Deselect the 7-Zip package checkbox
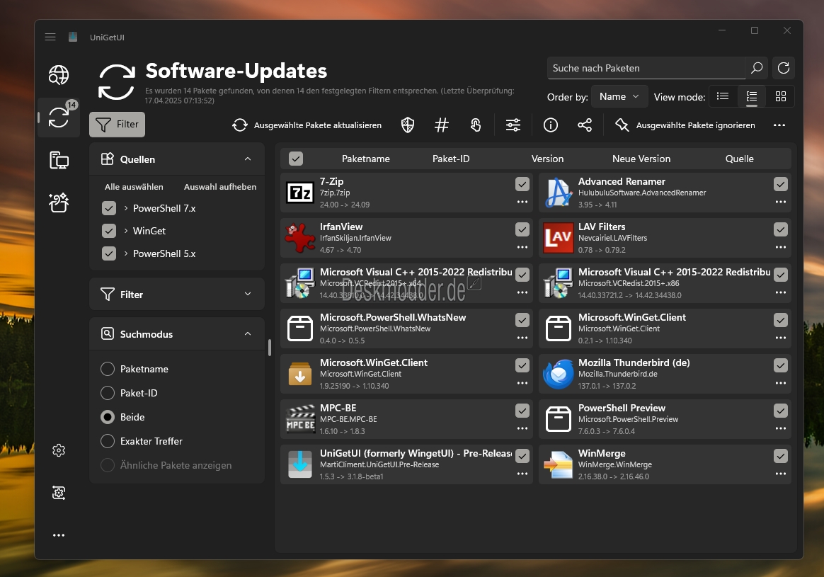824x577 pixels. [x=522, y=184]
